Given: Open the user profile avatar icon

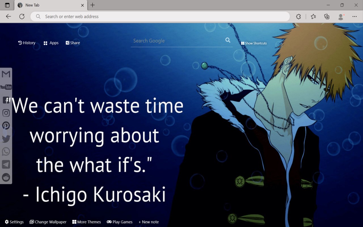Looking at the screenshot, I should click(341, 16).
